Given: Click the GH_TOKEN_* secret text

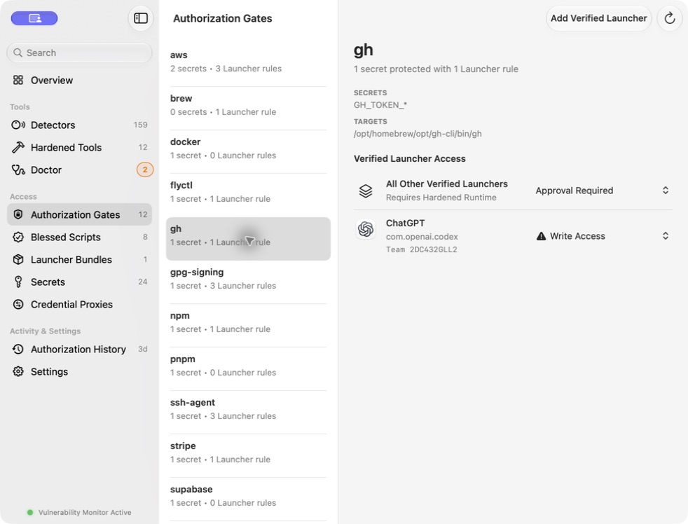Looking at the screenshot, I should tap(380, 105).
